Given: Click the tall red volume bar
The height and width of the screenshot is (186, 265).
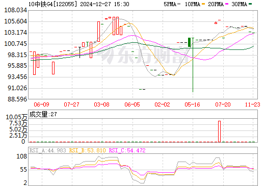Looking at the screenshot, I should [x=219, y=131].
